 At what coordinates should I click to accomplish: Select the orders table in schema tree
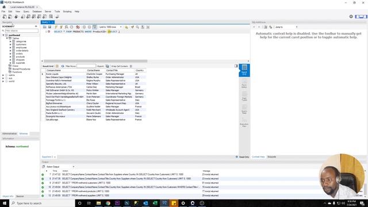coord(19,53)
